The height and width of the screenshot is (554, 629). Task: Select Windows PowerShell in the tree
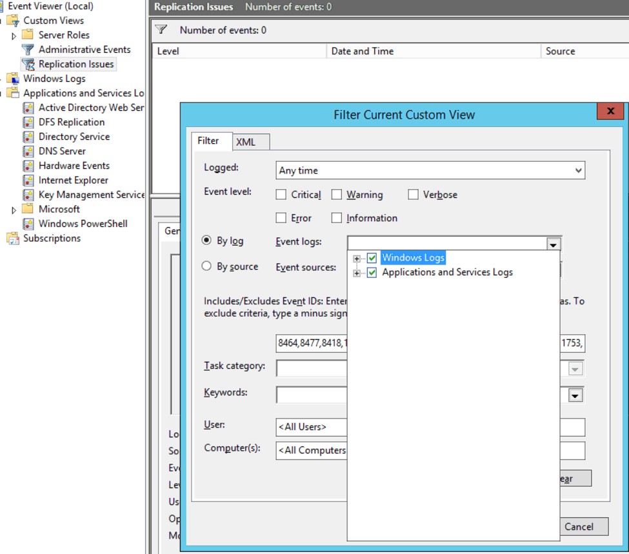point(83,224)
